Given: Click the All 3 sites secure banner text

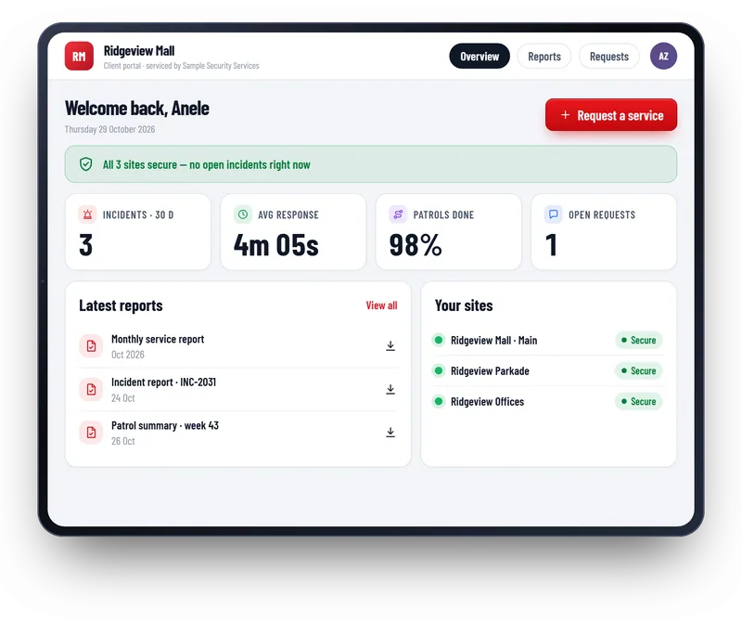Looking at the screenshot, I should tap(206, 164).
